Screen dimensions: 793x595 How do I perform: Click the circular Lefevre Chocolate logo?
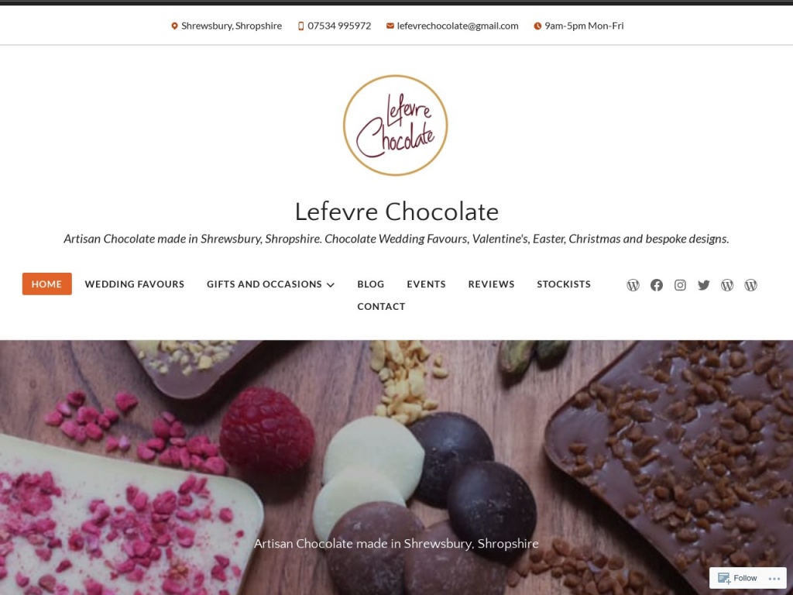pos(396,125)
